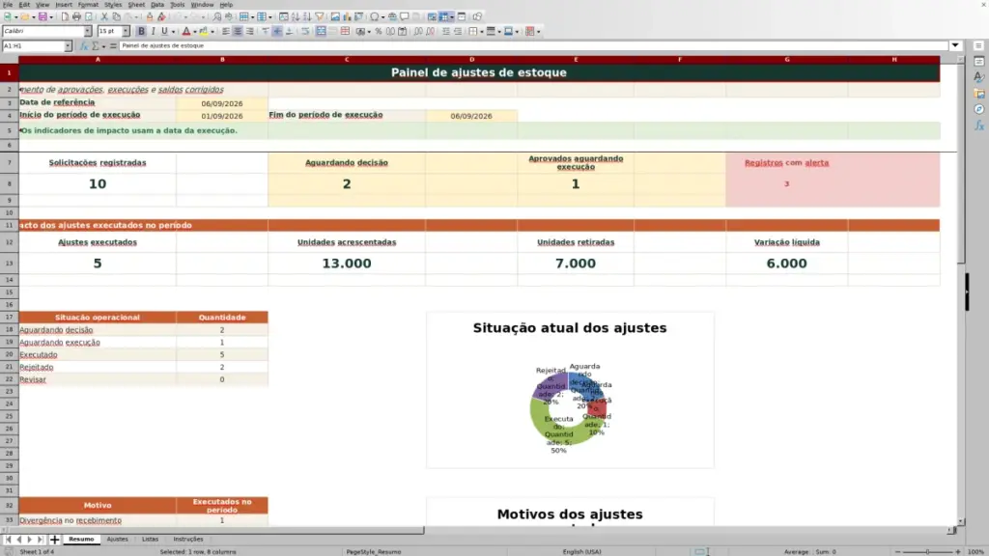Click the Align Bottom icon

pyautogui.click(x=290, y=32)
